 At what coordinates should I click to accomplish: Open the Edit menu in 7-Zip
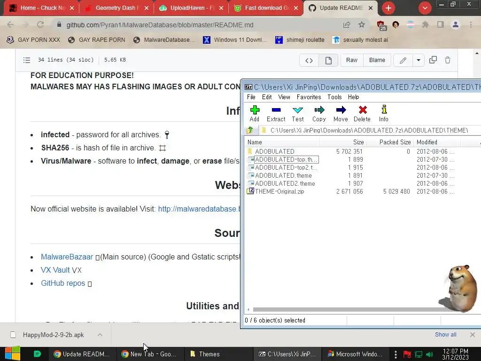267,97
